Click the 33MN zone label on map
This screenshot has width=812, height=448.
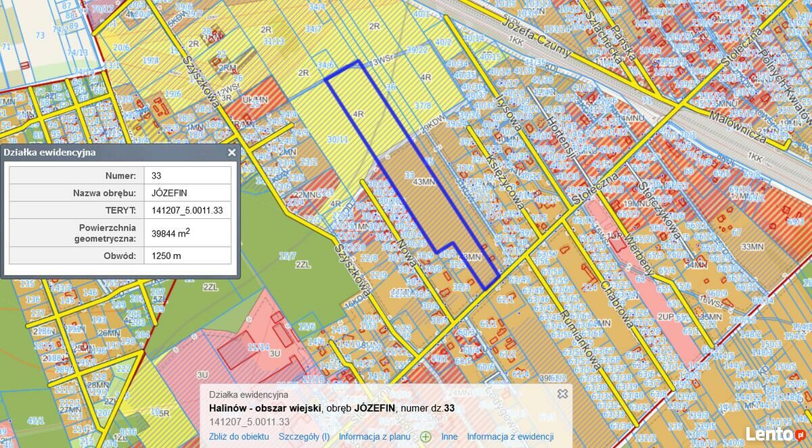[752, 246]
